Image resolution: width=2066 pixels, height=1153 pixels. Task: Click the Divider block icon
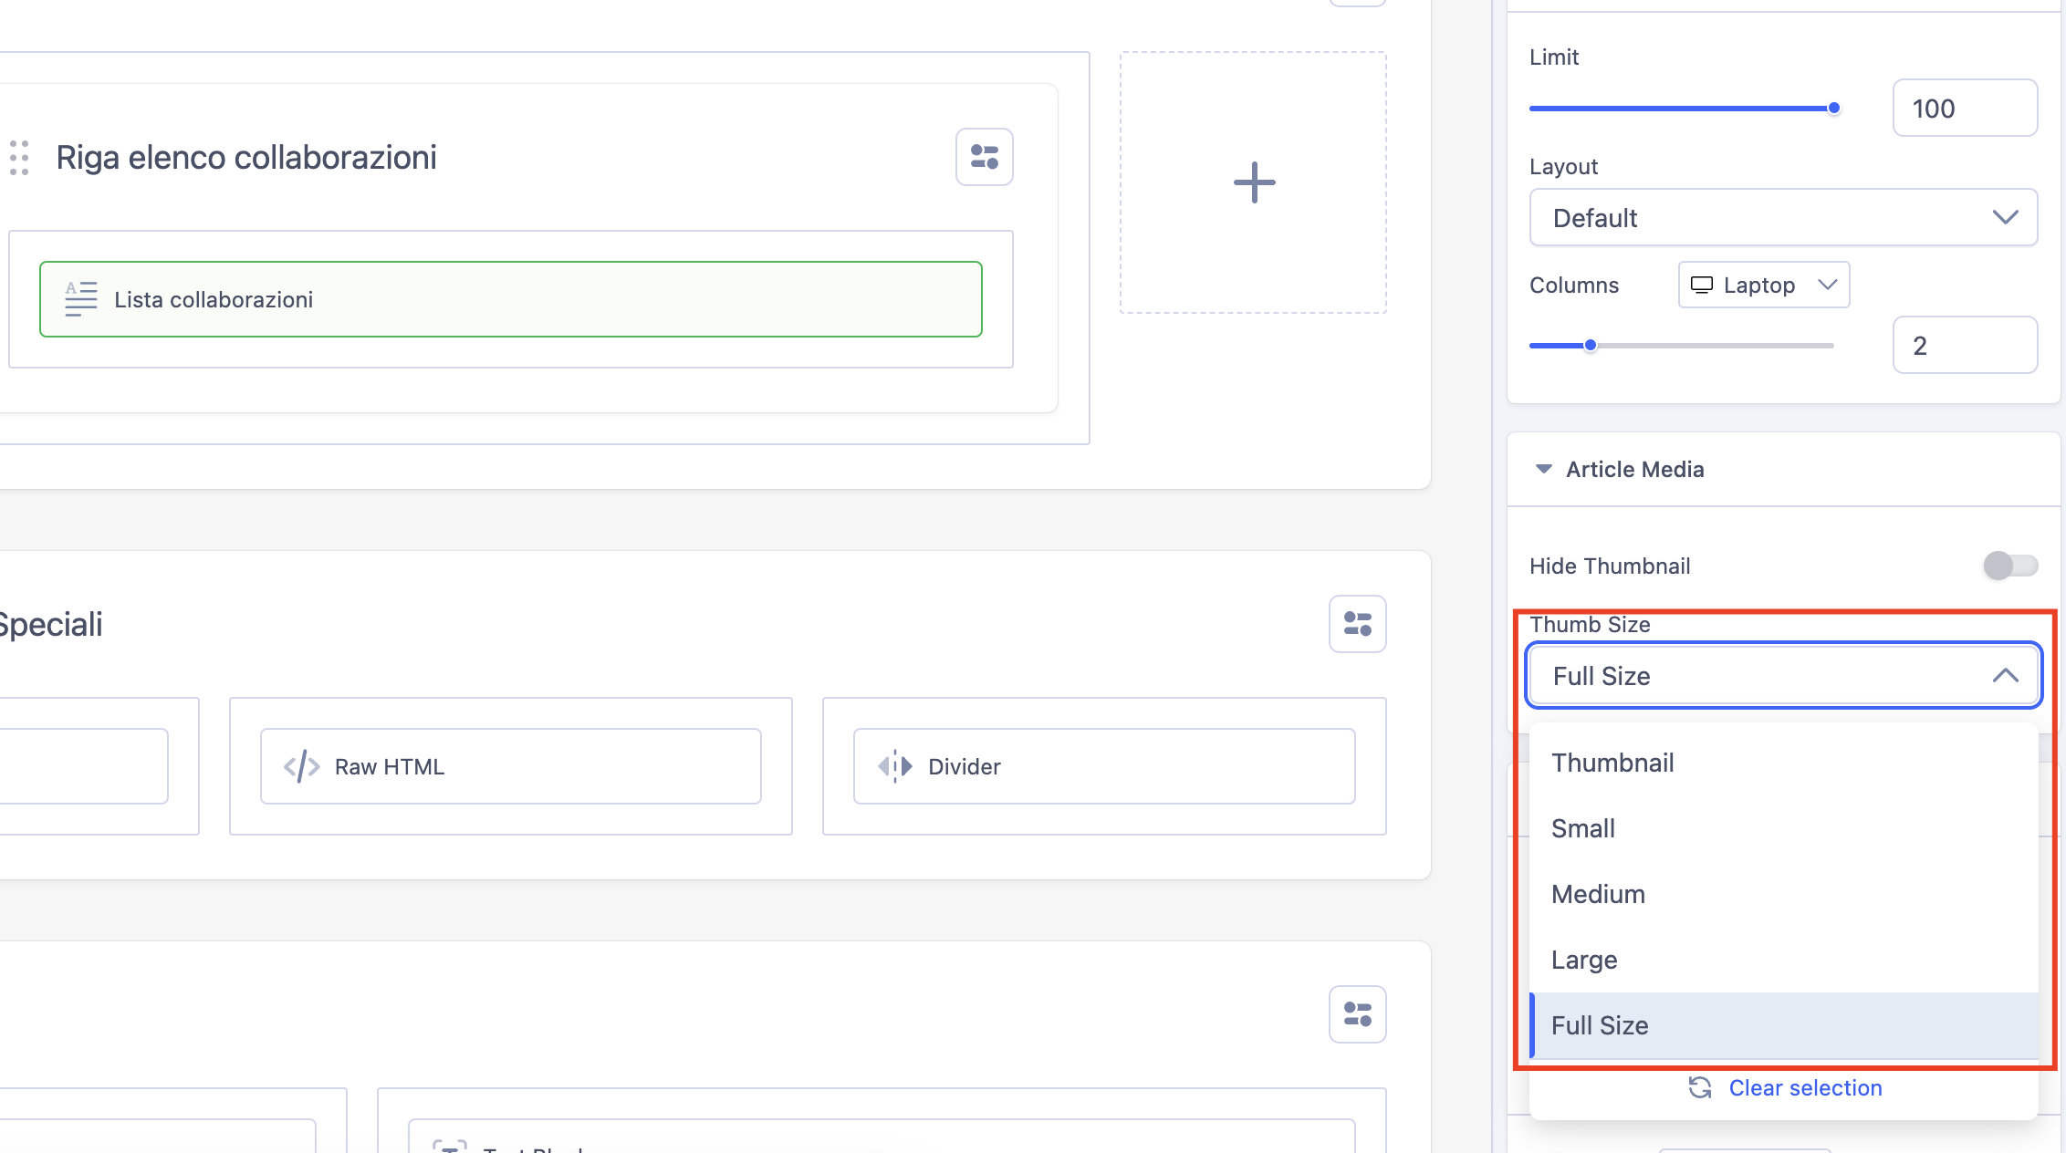click(x=892, y=766)
